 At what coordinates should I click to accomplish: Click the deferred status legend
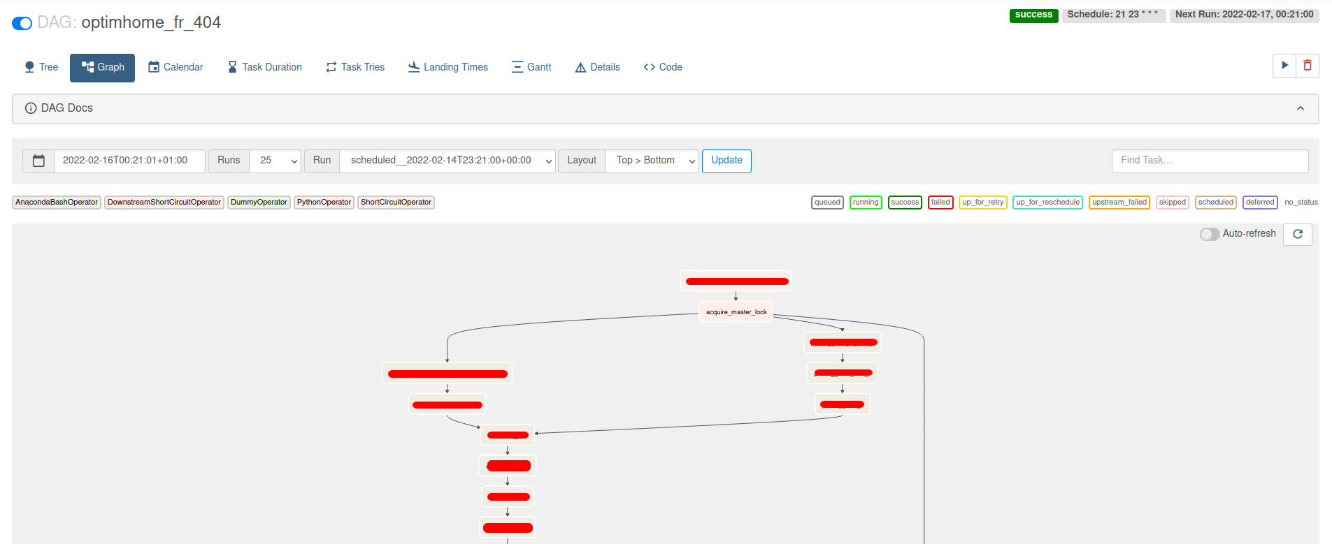click(x=1260, y=203)
